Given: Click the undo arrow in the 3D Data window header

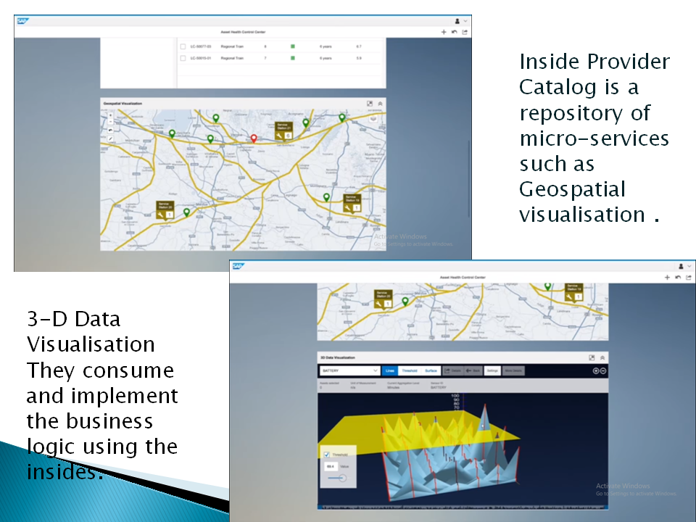Looking at the screenshot, I should click(678, 278).
